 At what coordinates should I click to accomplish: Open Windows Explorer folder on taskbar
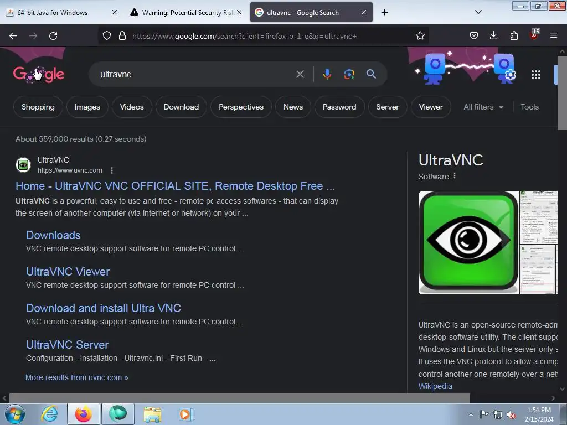(x=152, y=414)
